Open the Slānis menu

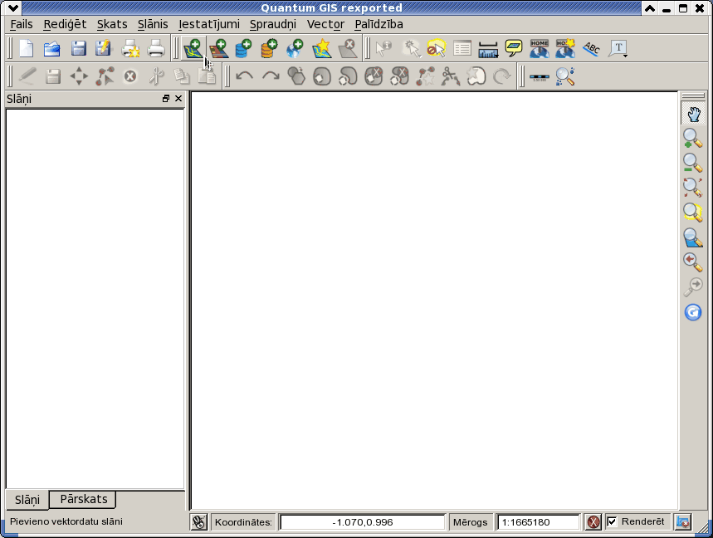coord(153,24)
